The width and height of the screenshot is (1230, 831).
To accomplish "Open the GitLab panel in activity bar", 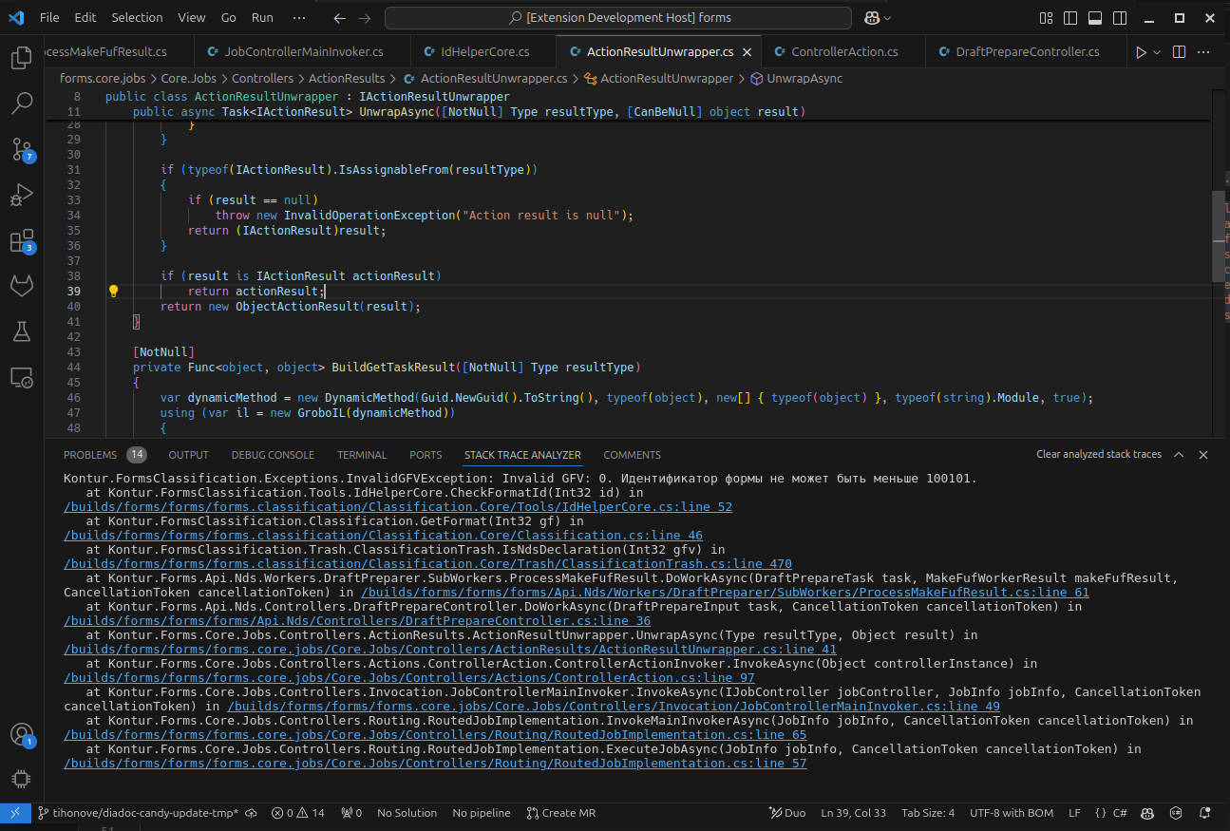I will [21, 286].
